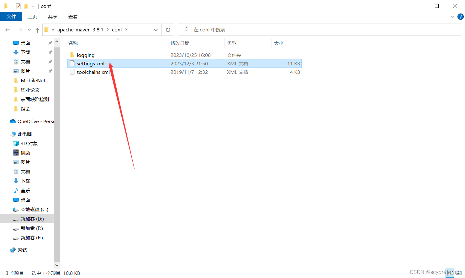Go up one folder level
This screenshot has width=465, height=278.
pos(37,30)
